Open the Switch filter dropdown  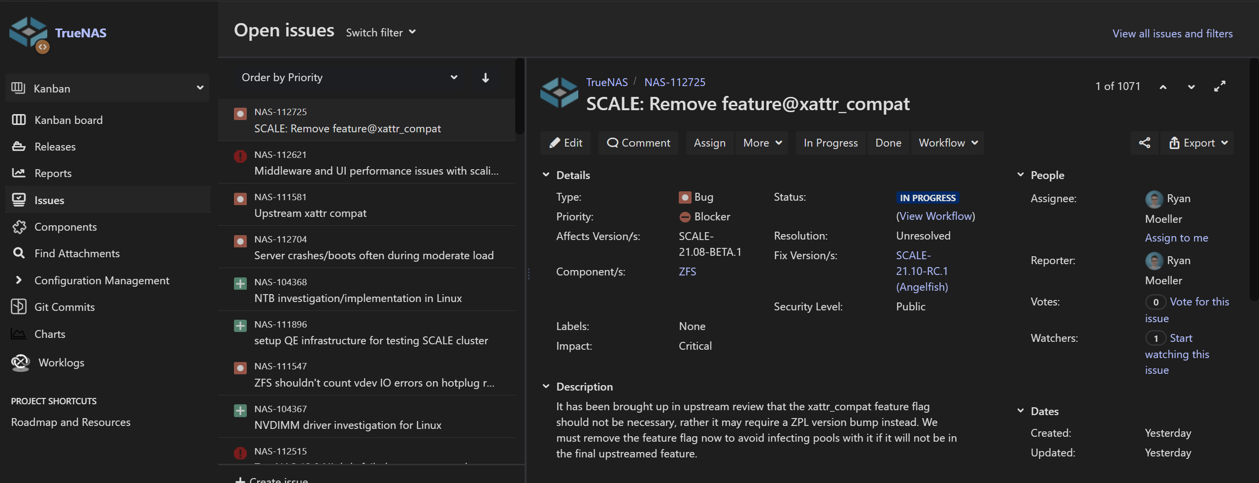380,32
